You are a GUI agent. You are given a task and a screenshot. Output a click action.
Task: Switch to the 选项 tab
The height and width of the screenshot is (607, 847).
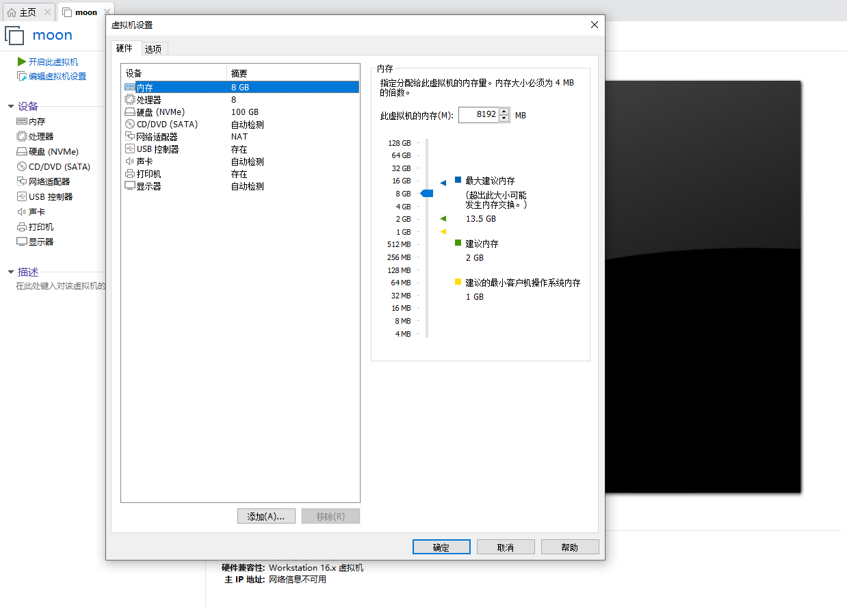[154, 49]
